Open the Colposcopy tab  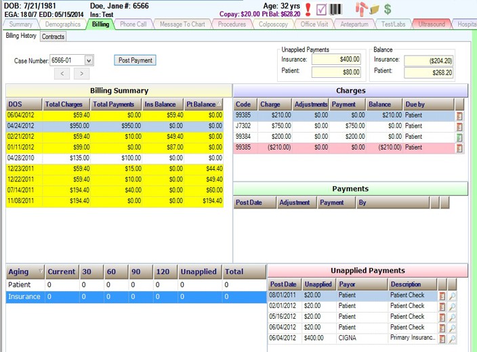pos(273,24)
